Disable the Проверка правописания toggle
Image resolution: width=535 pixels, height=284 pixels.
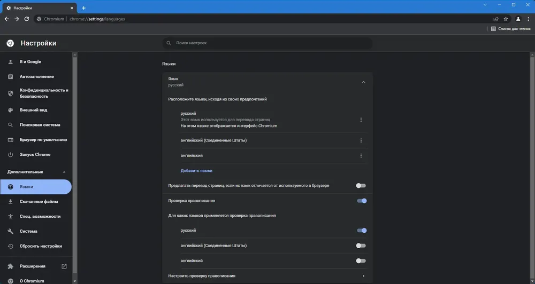click(x=362, y=201)
